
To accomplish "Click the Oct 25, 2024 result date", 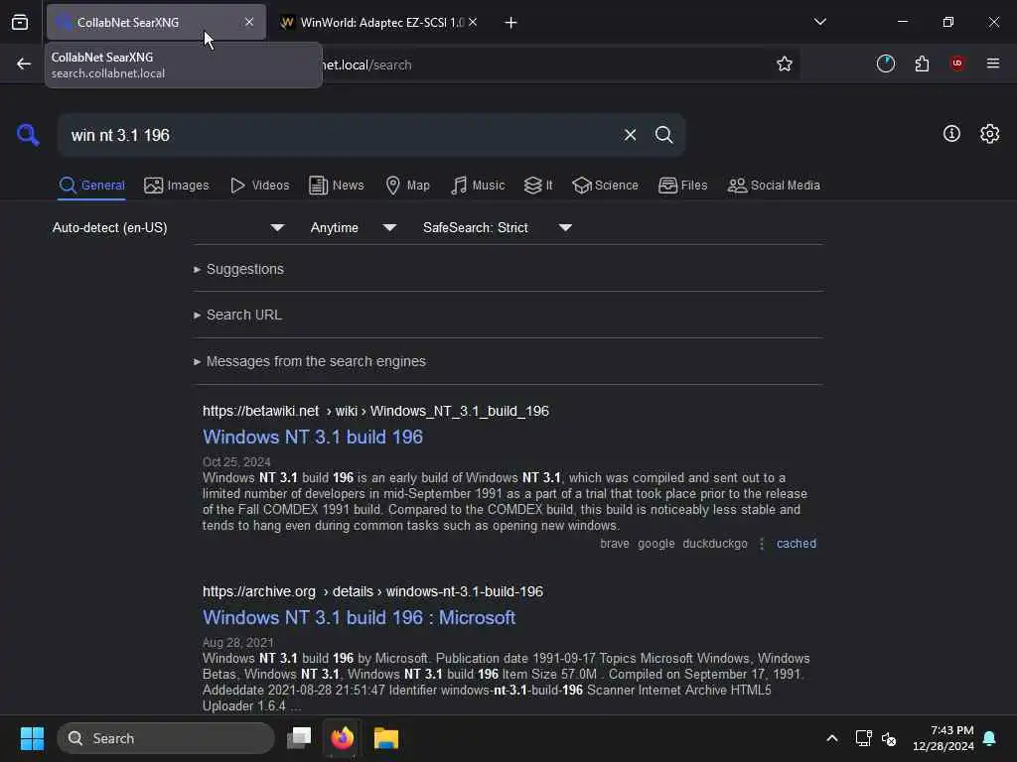I will [x=236, y=462].
